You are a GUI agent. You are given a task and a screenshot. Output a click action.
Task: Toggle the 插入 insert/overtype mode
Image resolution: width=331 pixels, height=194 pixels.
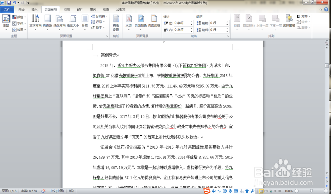[x=71, y=191]
